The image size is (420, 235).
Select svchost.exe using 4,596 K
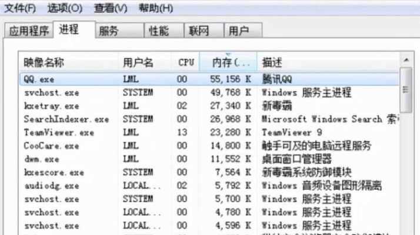(x=209, y=226)
